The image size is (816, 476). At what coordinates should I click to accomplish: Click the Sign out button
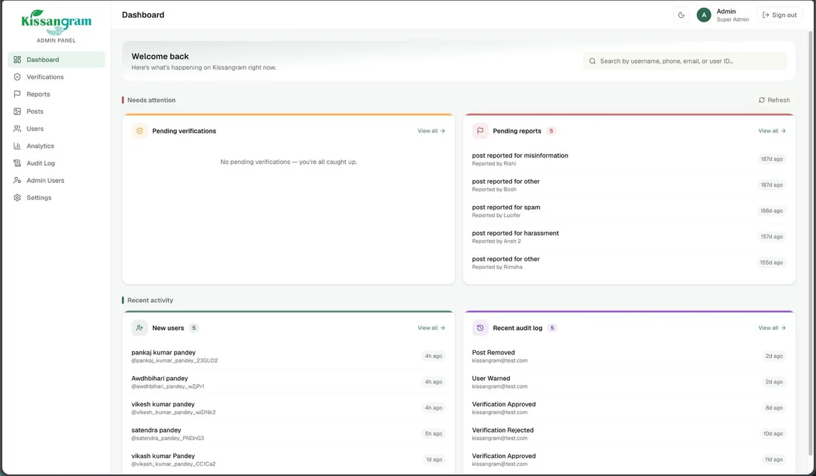[x=780, y=15]
